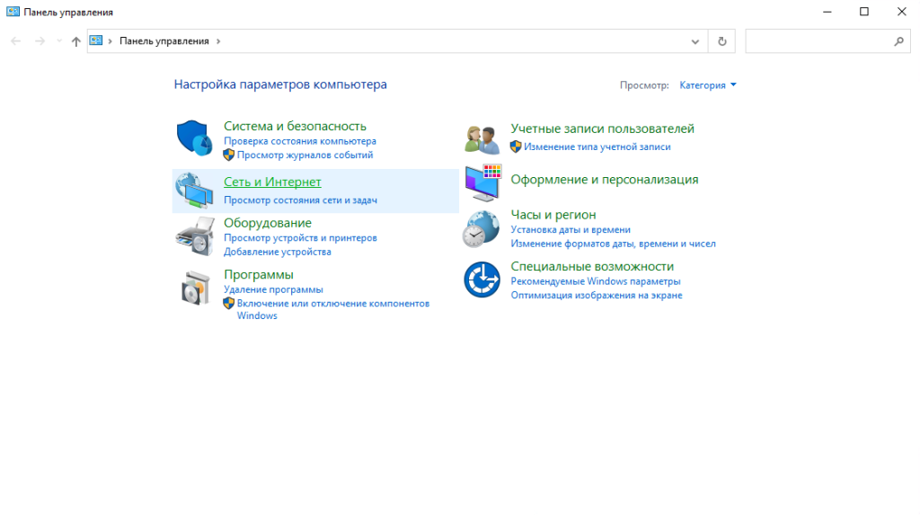Click the Programs disc box icon

pos(195,288)
